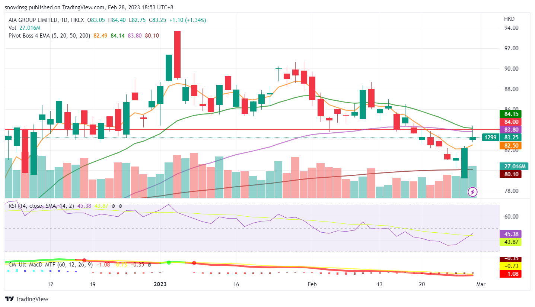Click the L82.75 low price value
The height and width of the screenshot is (307, 535).
(x=138, y=20)
